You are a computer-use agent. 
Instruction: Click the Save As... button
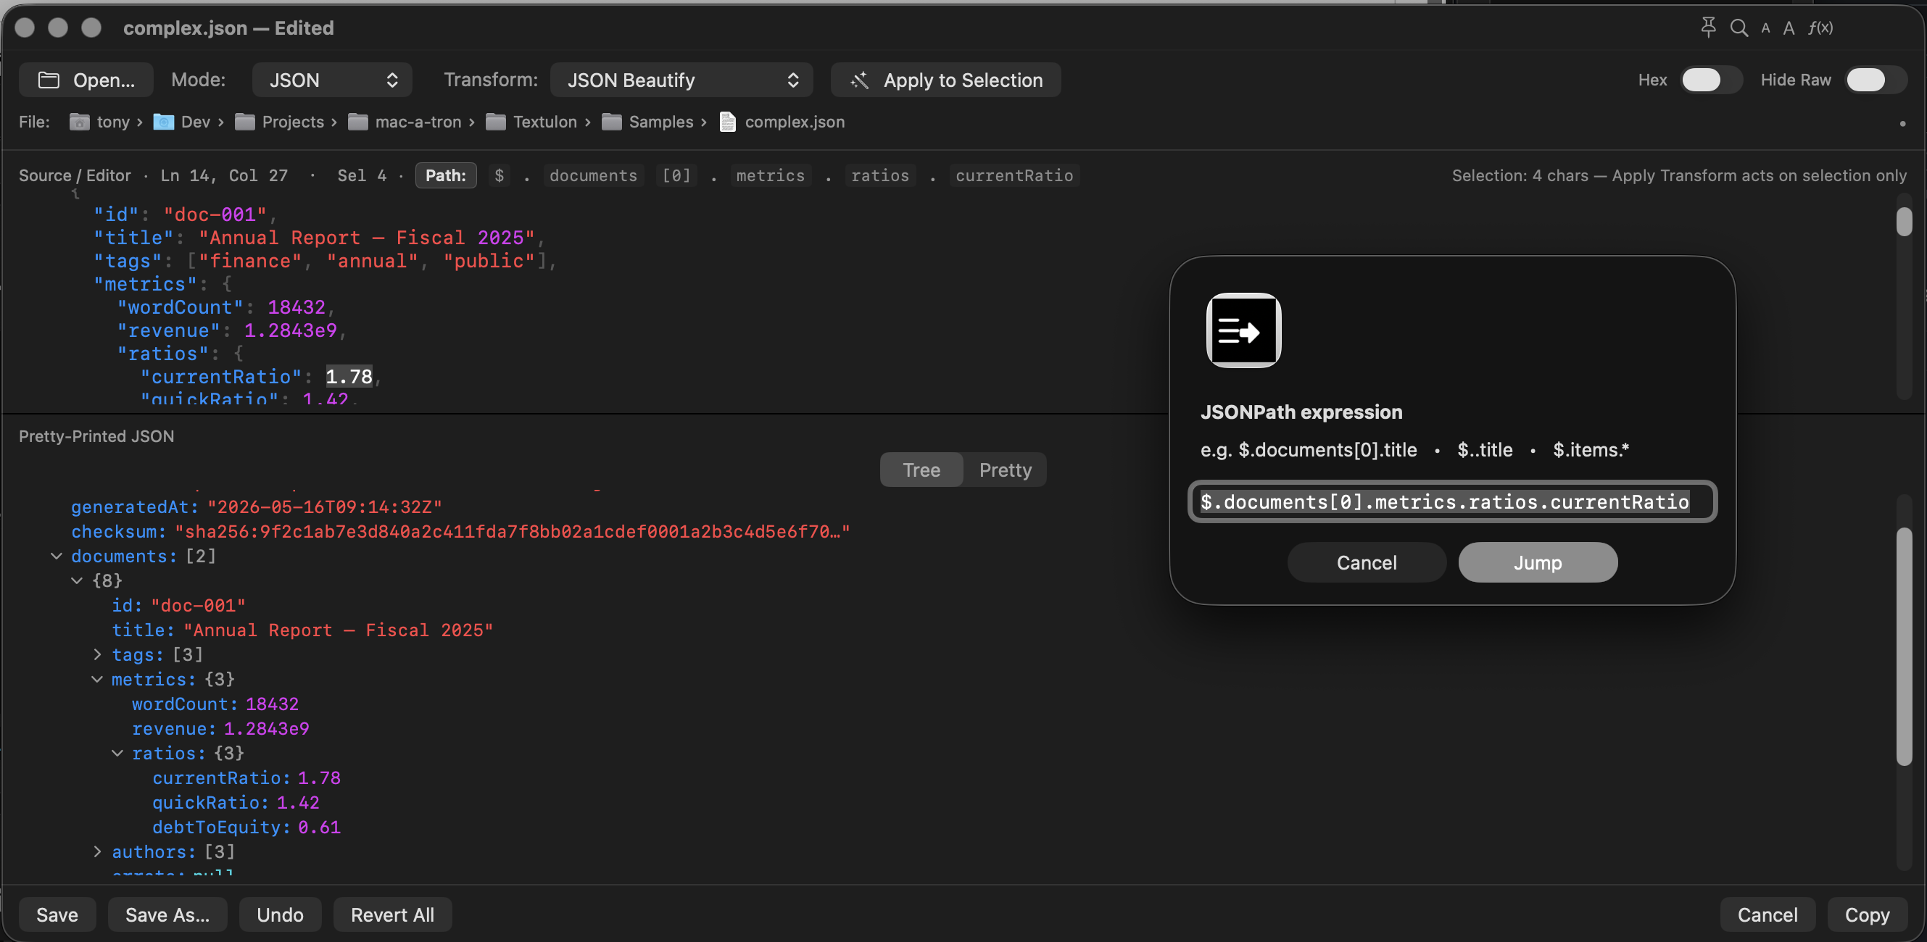(x=167, y=914)
